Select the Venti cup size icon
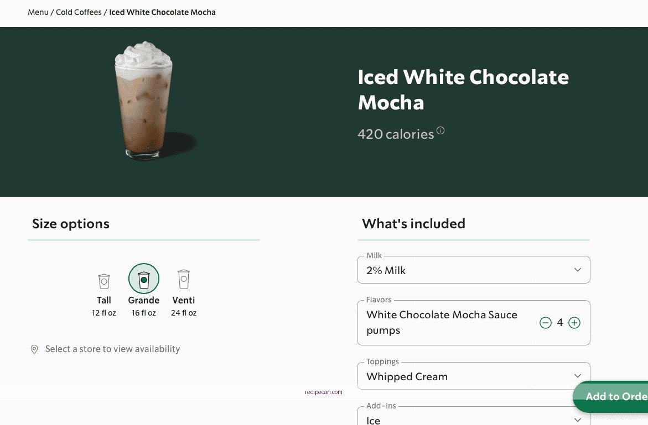This screenshot has height=425, width=648. [183, 279]
